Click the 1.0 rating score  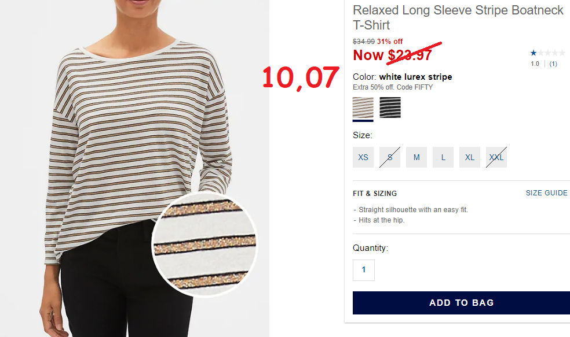(x=535, y=64)
